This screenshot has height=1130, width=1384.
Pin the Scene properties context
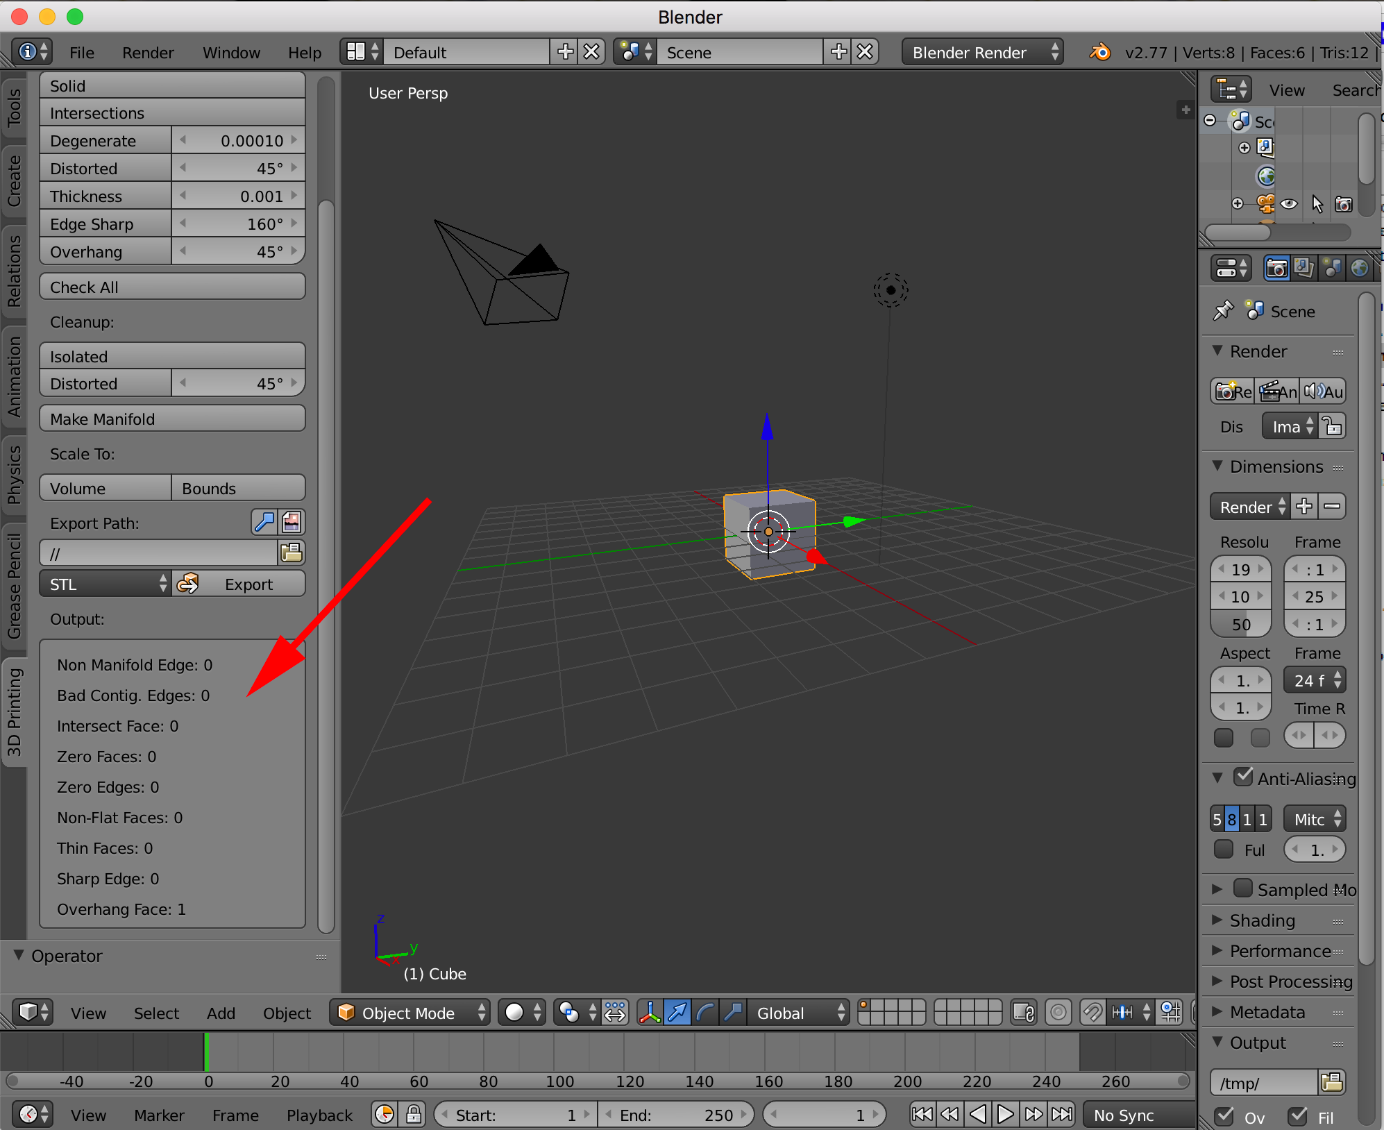[1223, 311]
